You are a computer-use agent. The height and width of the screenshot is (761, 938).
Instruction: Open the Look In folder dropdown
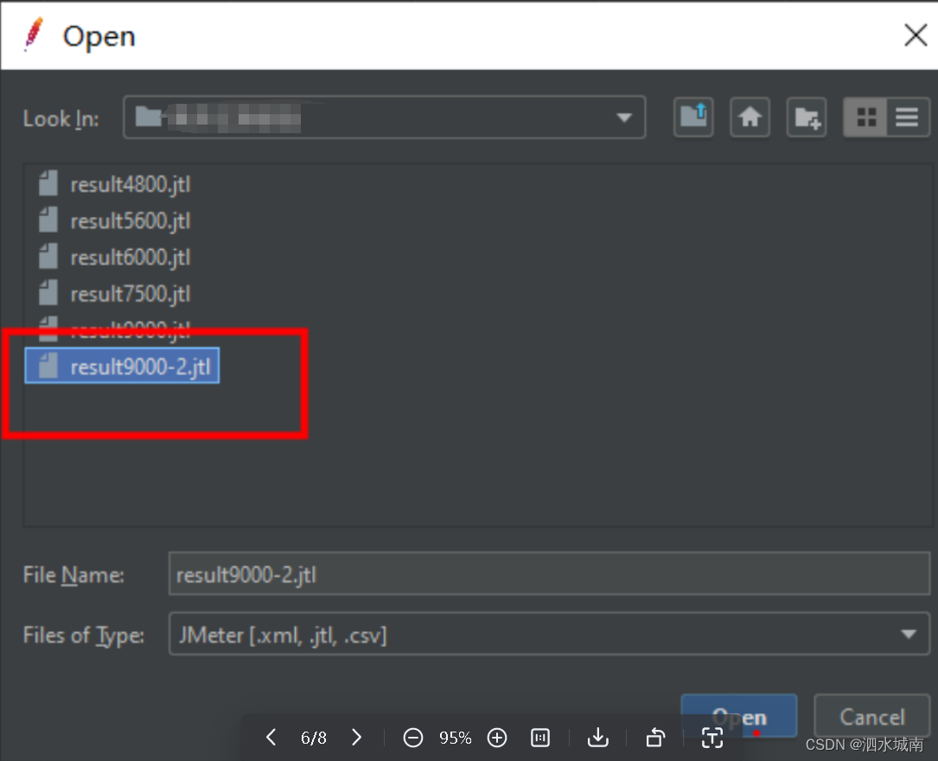pos(624,117)
